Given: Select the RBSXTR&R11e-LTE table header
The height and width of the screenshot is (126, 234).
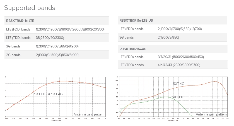Looking at the screenshot, I should (20, 21).
